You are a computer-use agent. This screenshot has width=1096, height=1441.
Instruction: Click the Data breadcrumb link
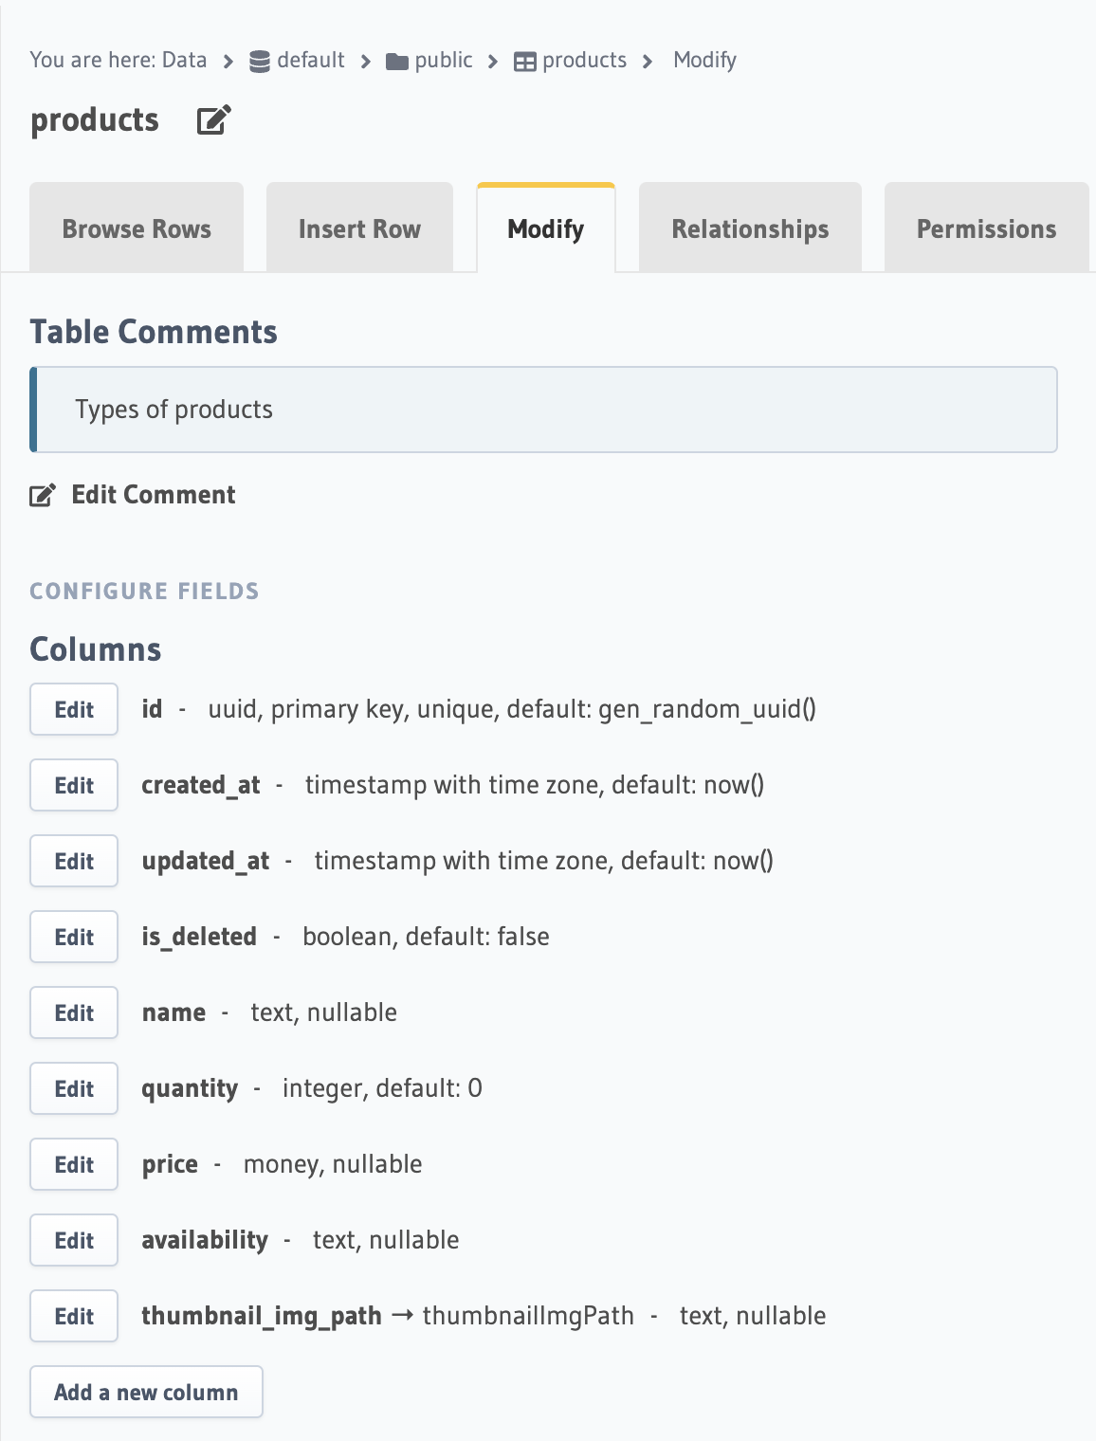[x=184, y=60]
